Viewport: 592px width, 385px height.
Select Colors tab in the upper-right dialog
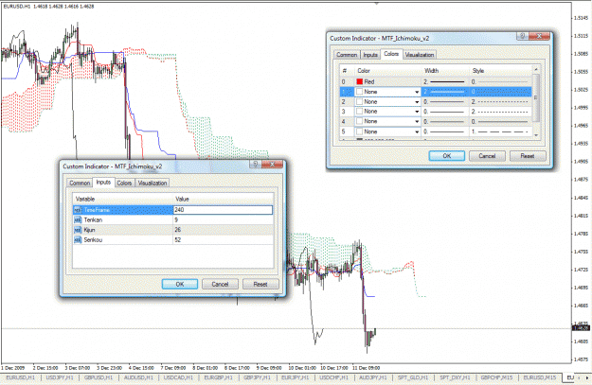pos(391,54)
